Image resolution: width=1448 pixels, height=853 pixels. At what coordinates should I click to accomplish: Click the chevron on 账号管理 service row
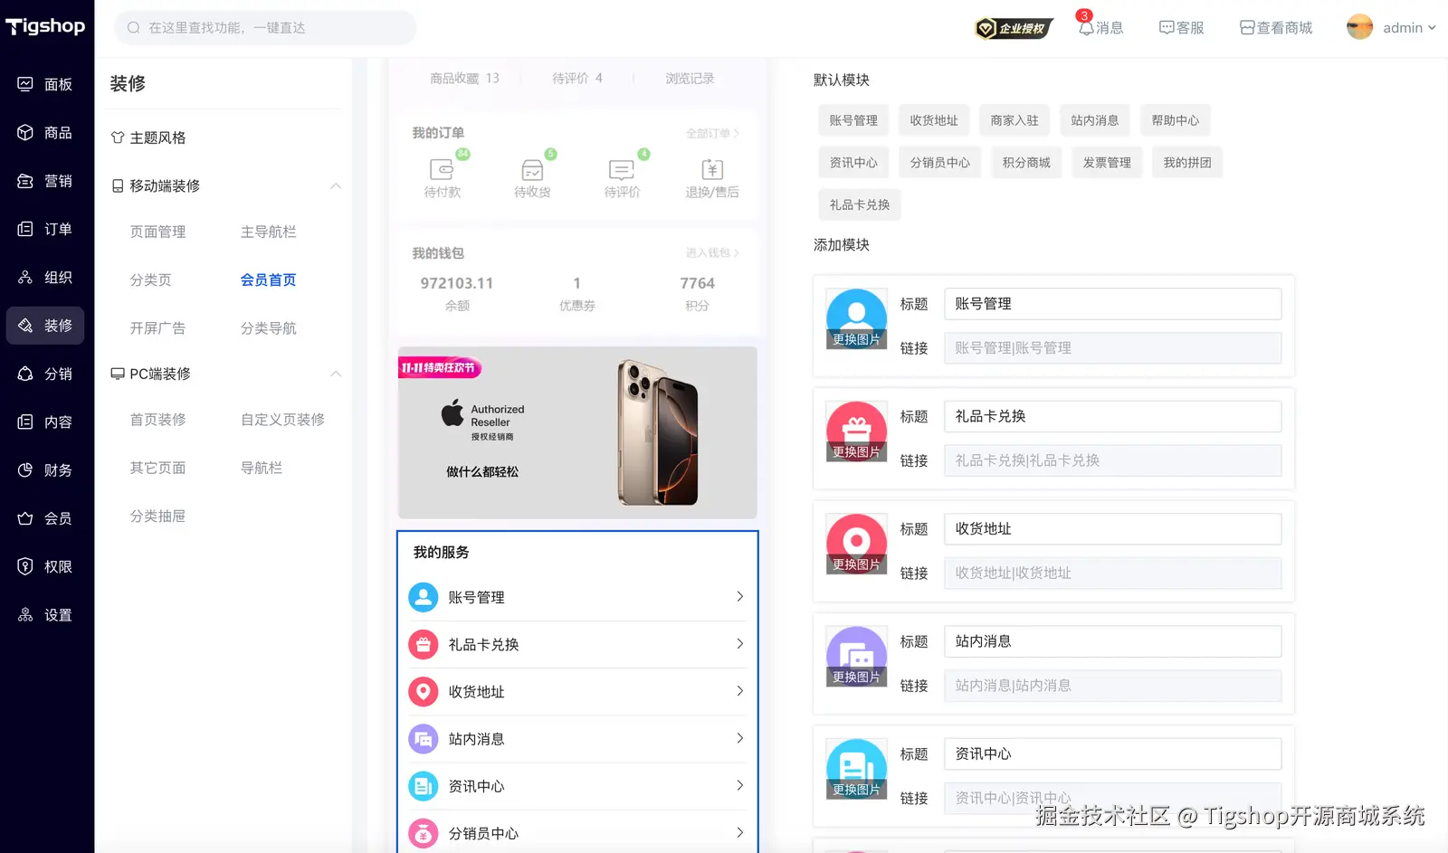[739, 597]
